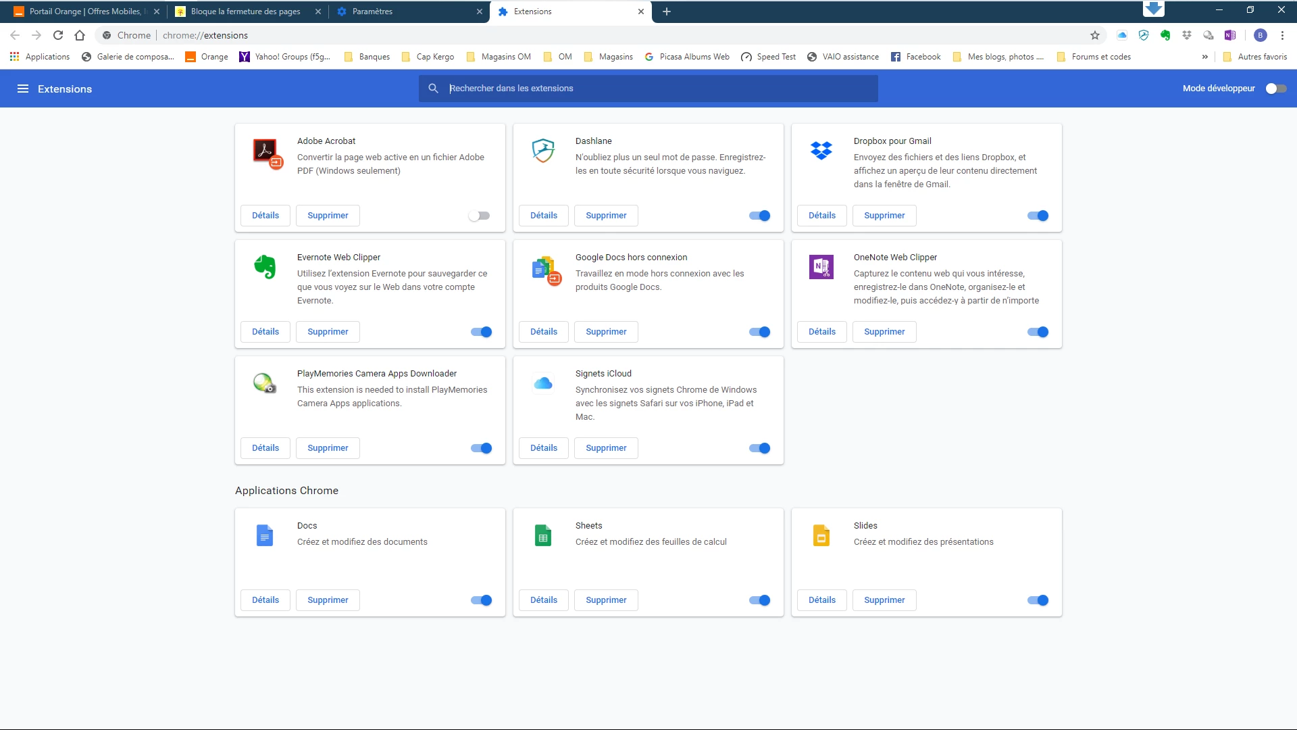This screenshot has height=730, width=1297.
Task: Reload the current page
Action: point(58,35)
